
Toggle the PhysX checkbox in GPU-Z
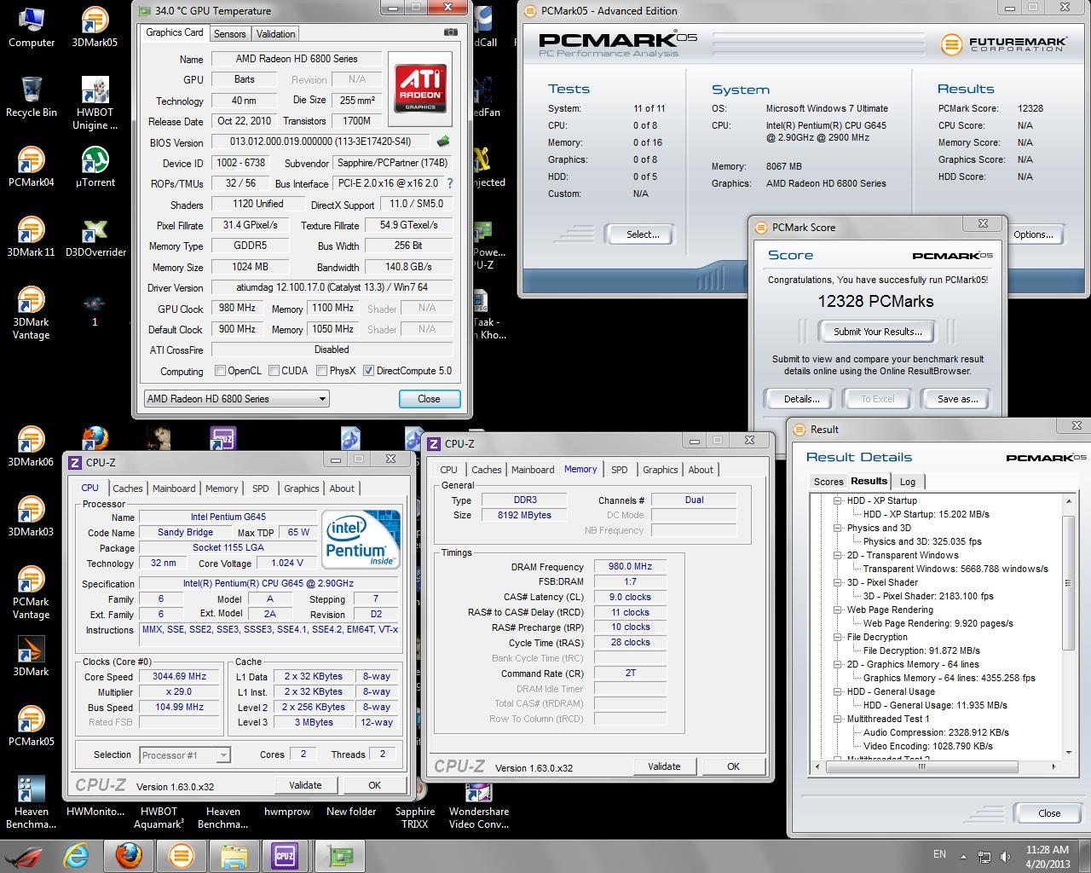322,371
